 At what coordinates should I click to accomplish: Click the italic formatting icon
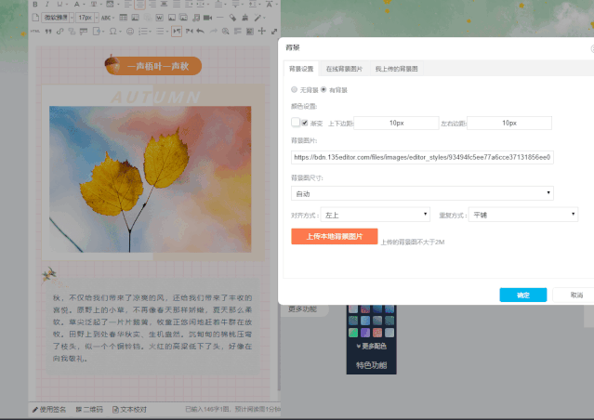pos(46,5)
